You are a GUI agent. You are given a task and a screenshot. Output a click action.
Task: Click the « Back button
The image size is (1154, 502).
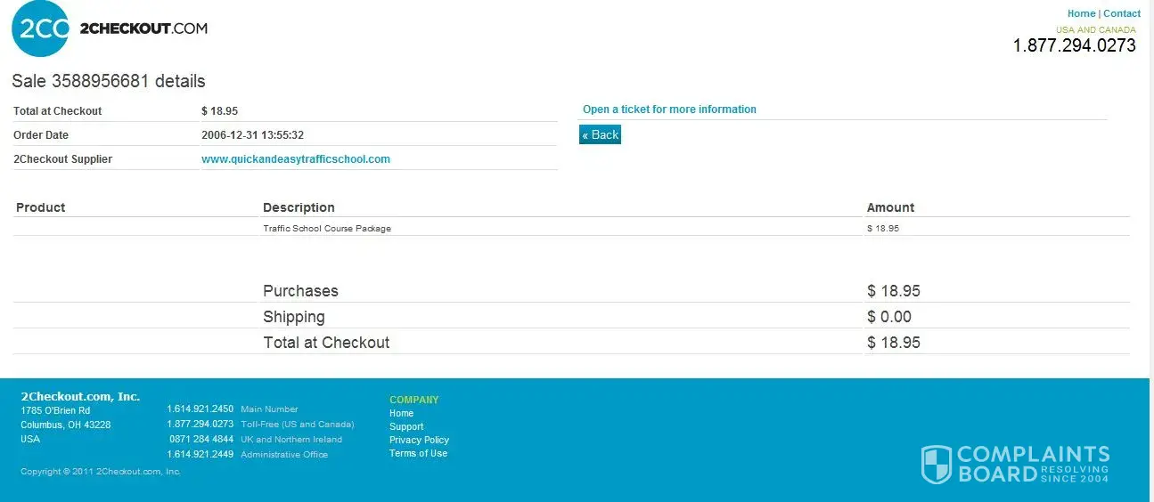(600, 134)
